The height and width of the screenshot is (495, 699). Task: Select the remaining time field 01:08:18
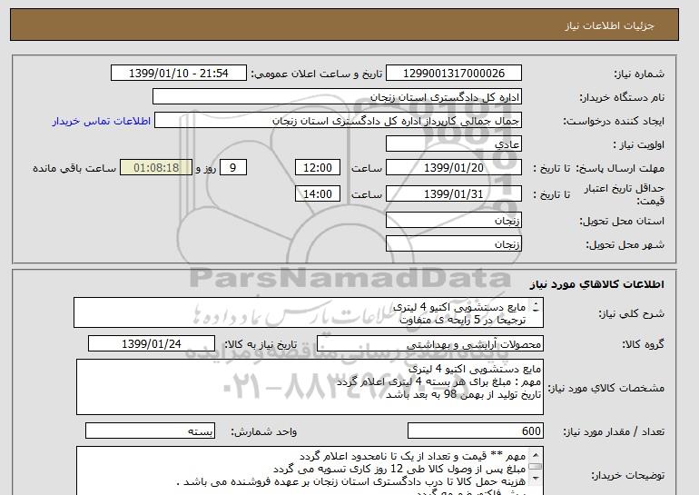pos(156,168)
